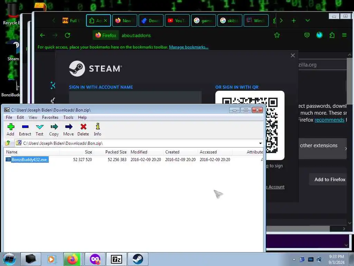Viewport: 354px width, 266px height.
Task: Open the Firefox hamburger application menu
Action: [x=344, y=35]
